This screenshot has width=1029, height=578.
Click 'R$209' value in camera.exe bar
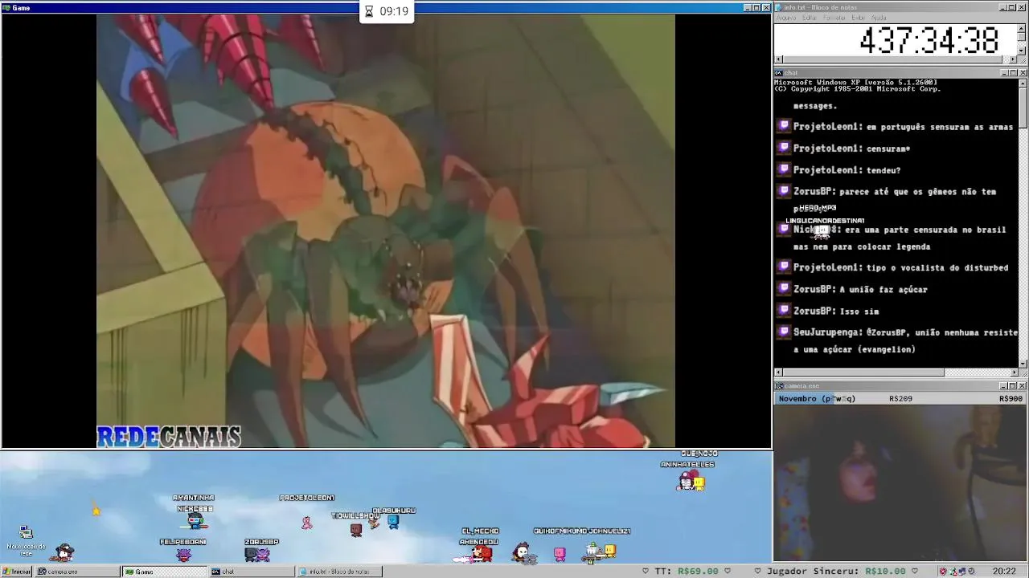[x=900, y=398]
